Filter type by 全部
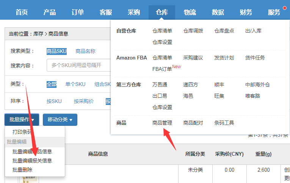290x183 pixels. [52, 84]
